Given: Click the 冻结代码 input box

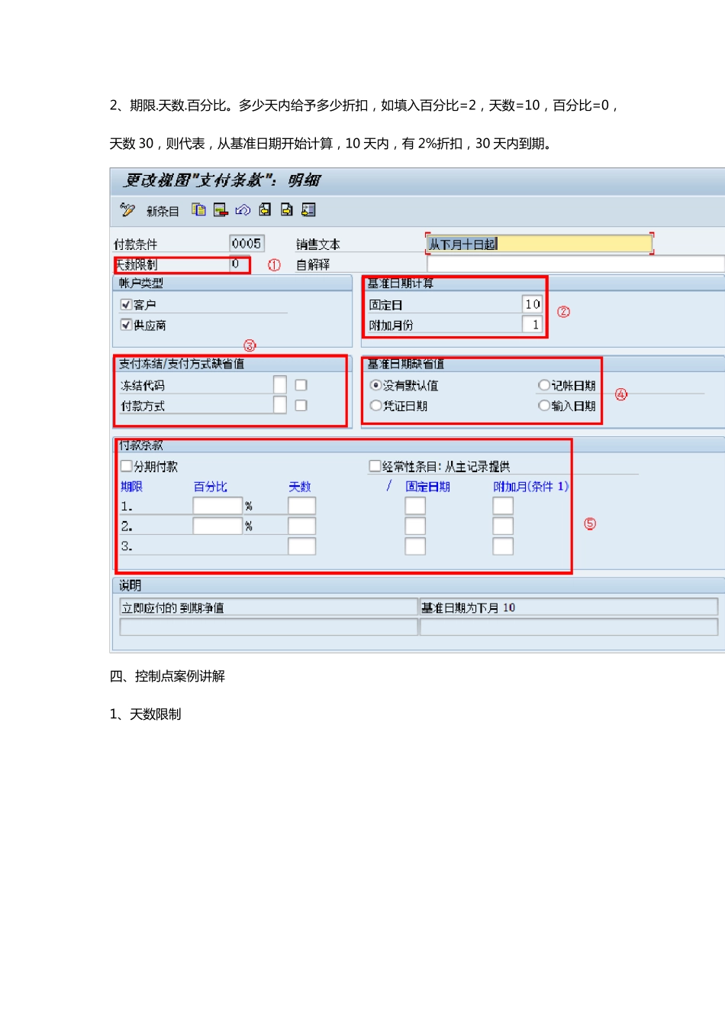Looking at the screenshot, I should [280, 384].
